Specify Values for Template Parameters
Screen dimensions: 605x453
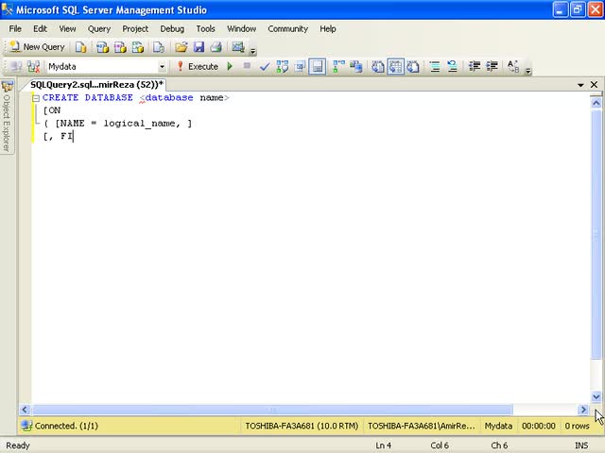pos(513,67)
